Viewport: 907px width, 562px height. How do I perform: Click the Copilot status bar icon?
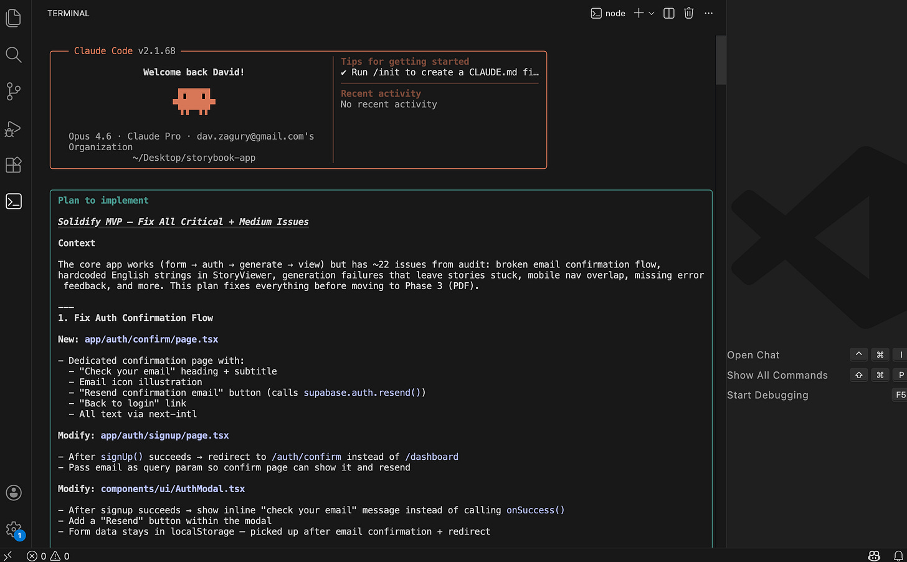coord(874,556)
